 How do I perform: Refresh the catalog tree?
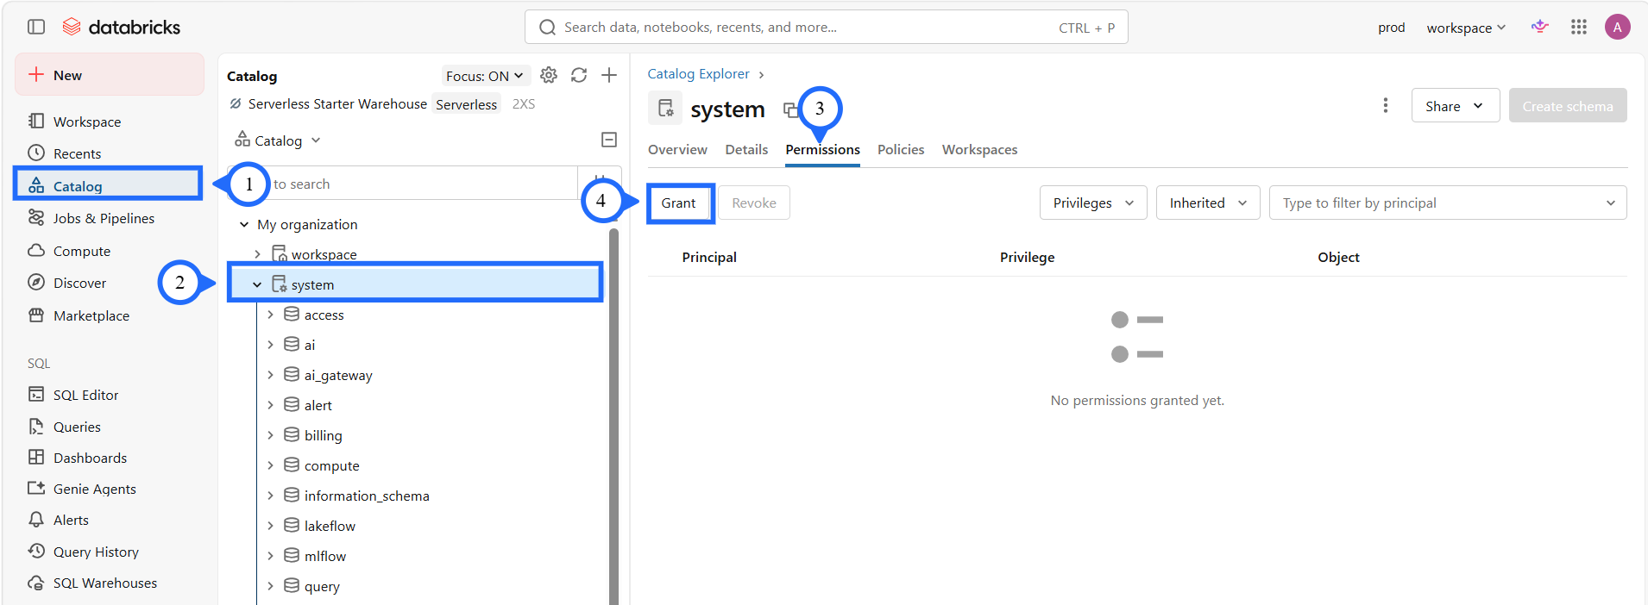click(579, 75)
